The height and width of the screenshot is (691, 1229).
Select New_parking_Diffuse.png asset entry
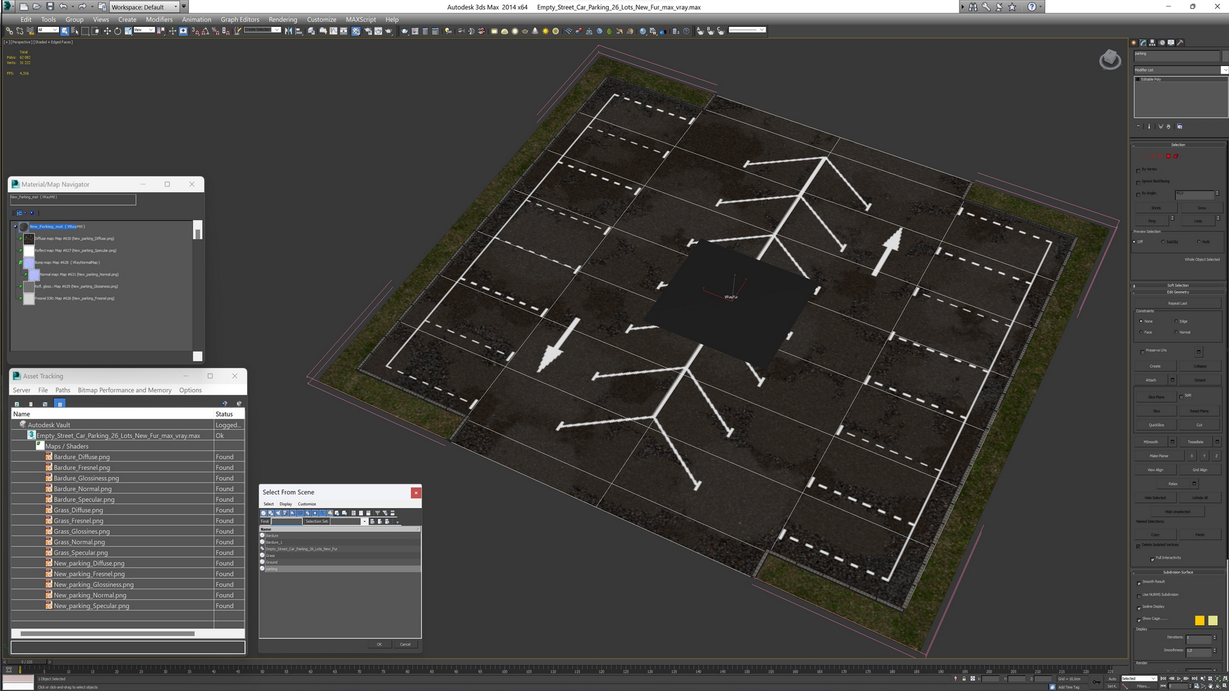(x=90, y=563)
